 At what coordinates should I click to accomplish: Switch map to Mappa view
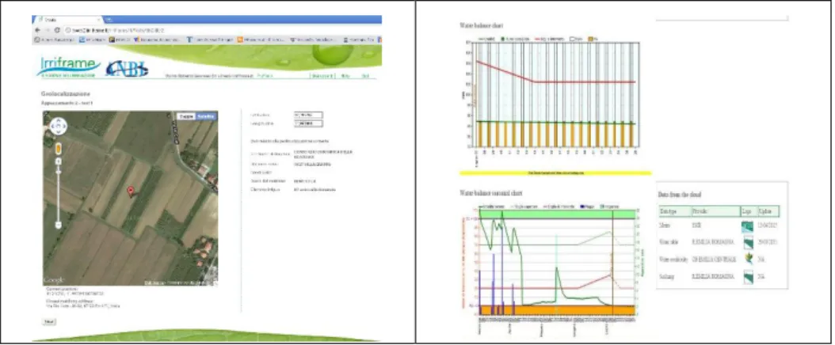coord(186,116)
